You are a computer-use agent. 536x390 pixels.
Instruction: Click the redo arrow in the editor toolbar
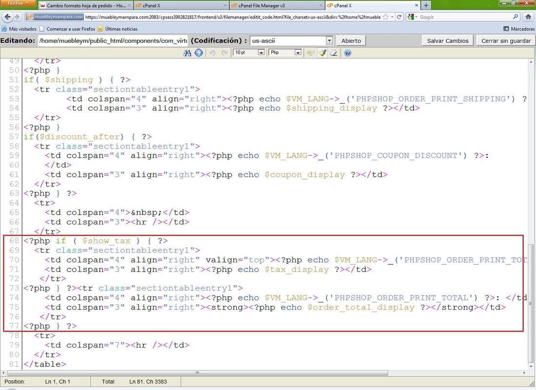tap(224, 53)
